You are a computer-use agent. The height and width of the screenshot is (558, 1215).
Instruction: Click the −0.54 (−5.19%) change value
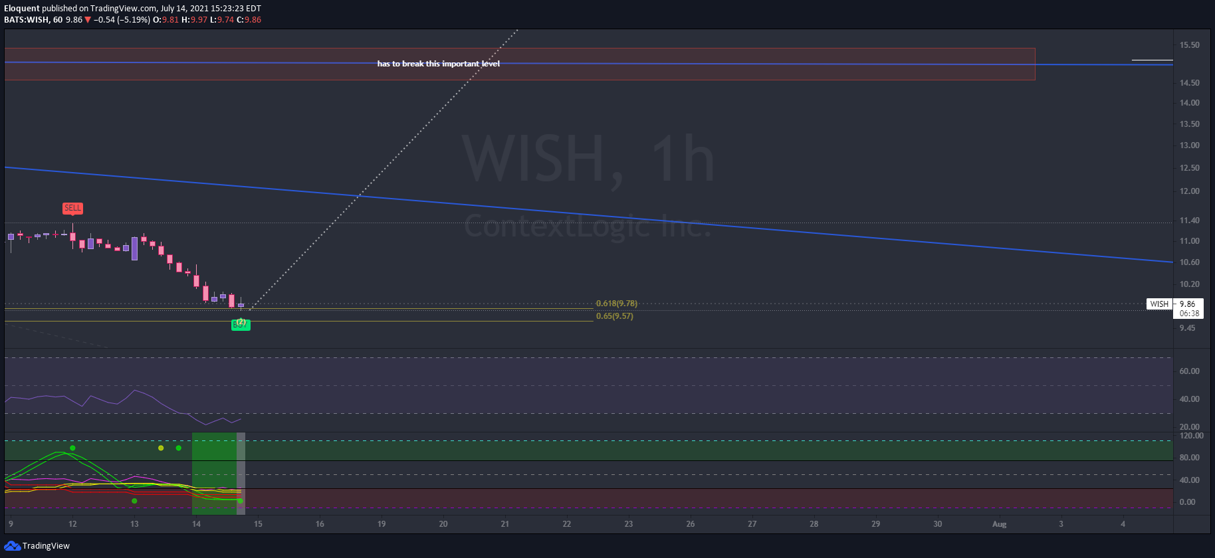point(122,20)
